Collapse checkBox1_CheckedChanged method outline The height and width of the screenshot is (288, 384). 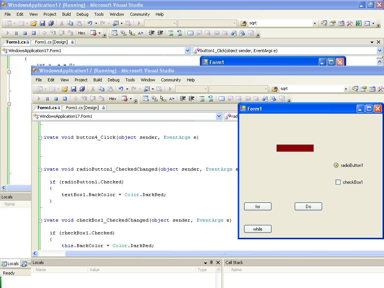[40, 220]
